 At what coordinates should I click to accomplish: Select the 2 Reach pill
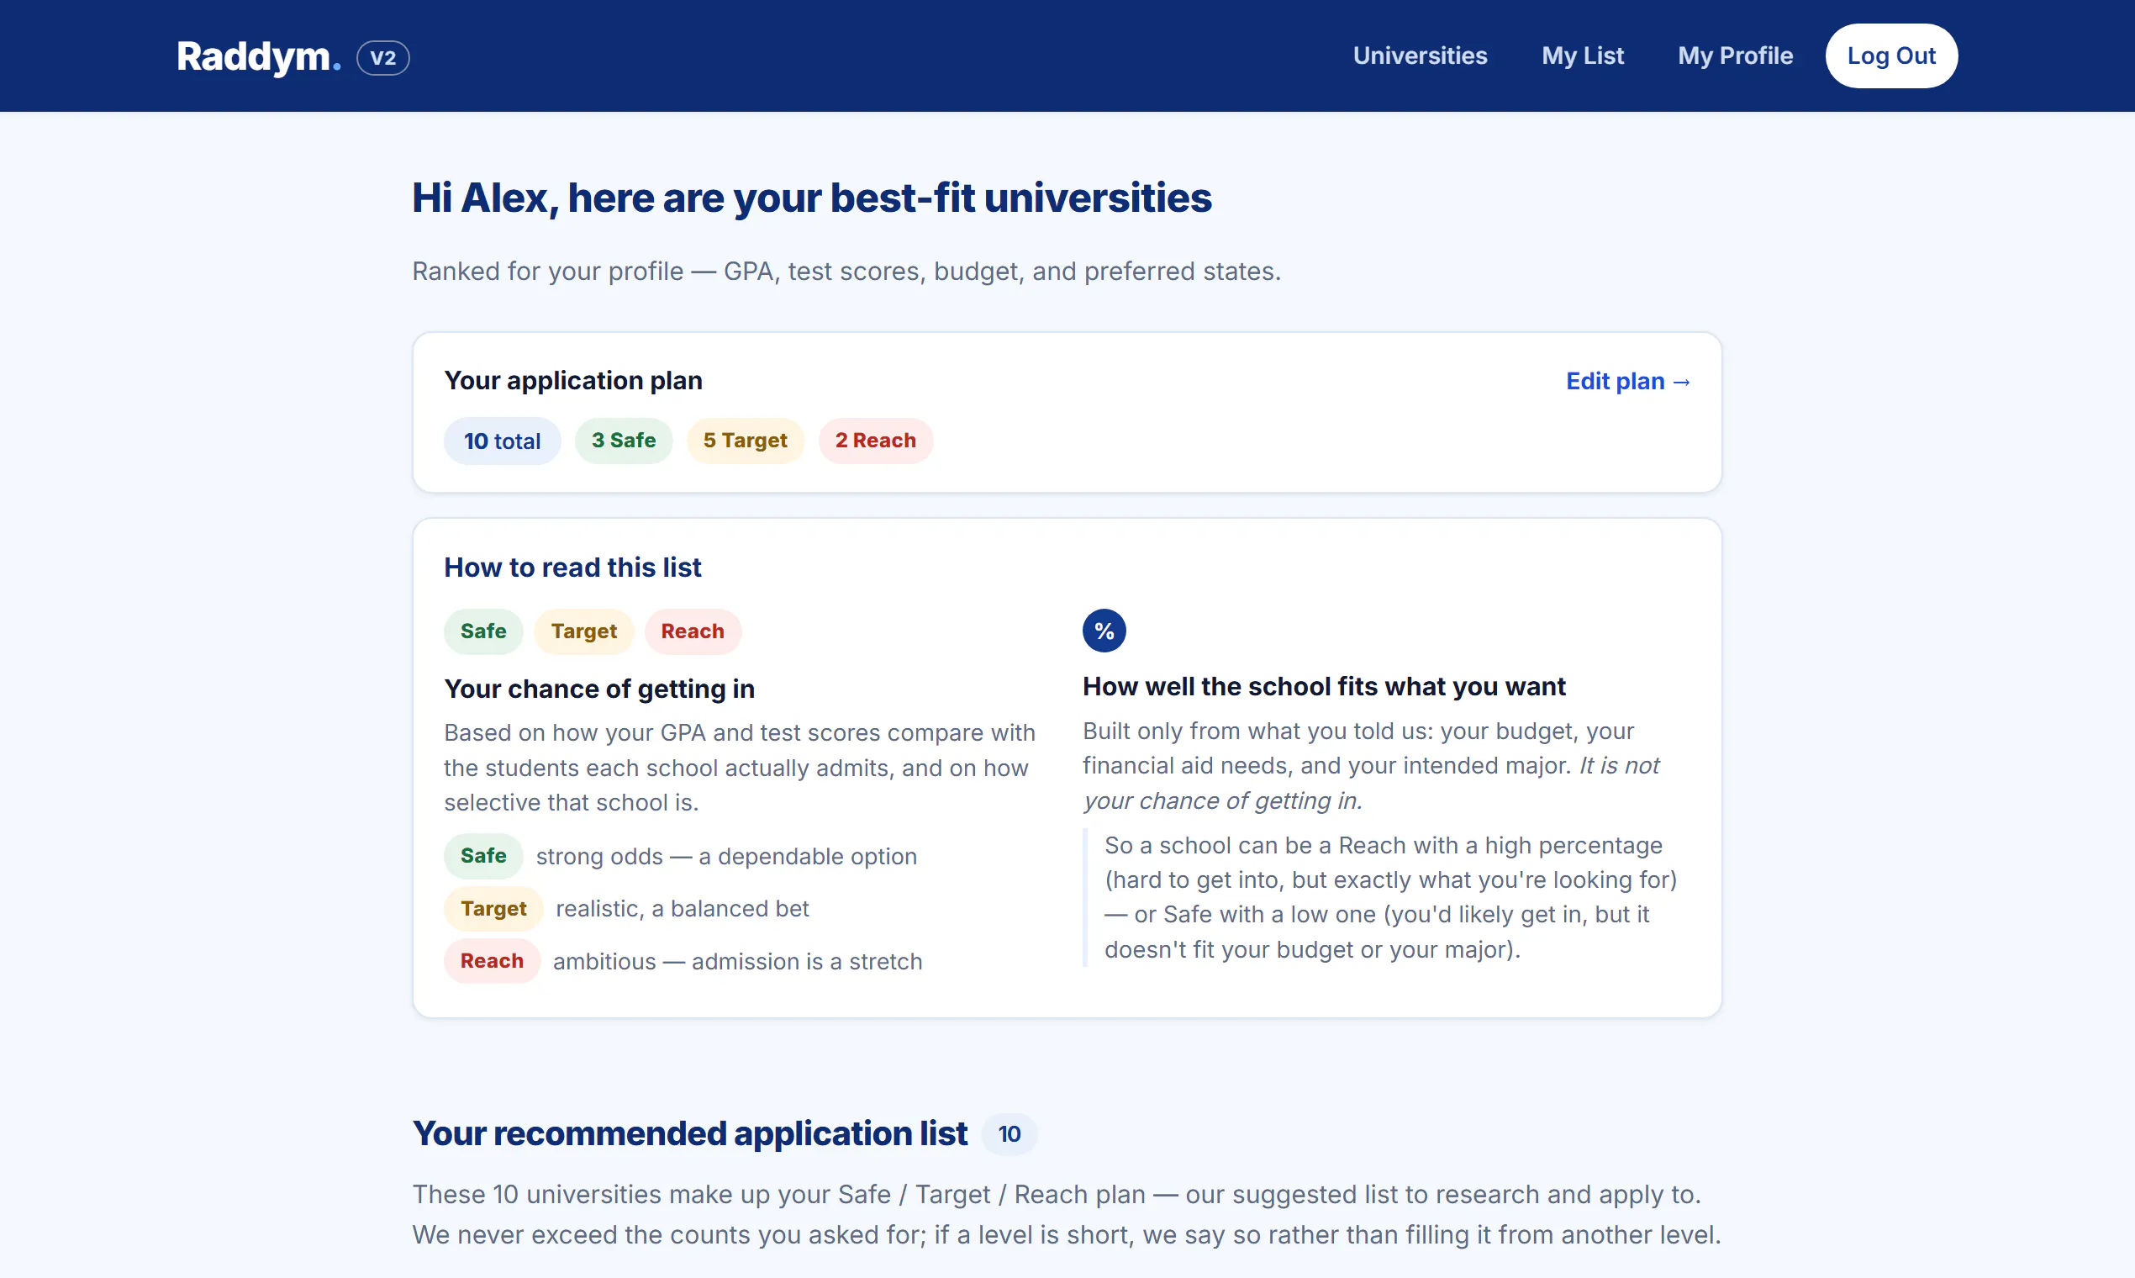click(875, 441)
